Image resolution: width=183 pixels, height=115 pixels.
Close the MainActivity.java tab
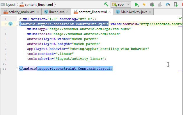pos(150,12)
